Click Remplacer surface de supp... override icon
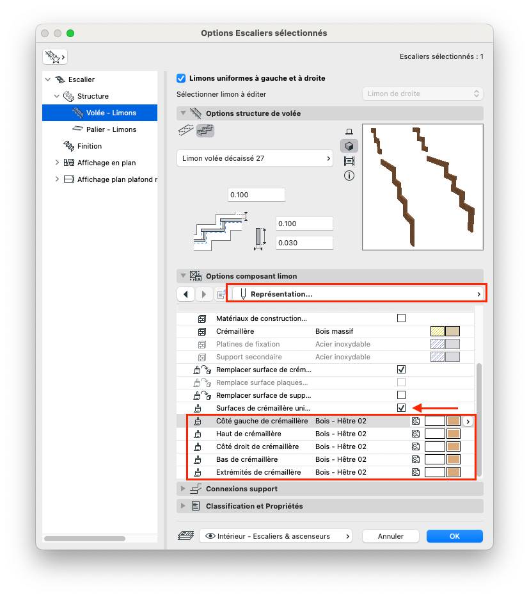 (202, 395)
